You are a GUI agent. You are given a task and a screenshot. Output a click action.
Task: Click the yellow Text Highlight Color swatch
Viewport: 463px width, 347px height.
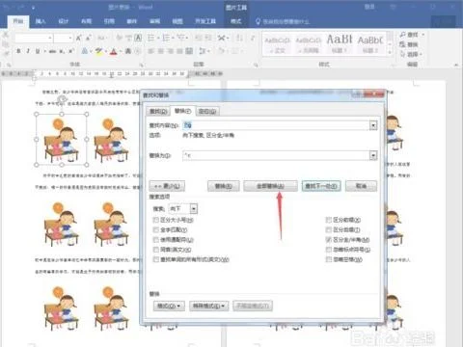[x=98, y=51]
